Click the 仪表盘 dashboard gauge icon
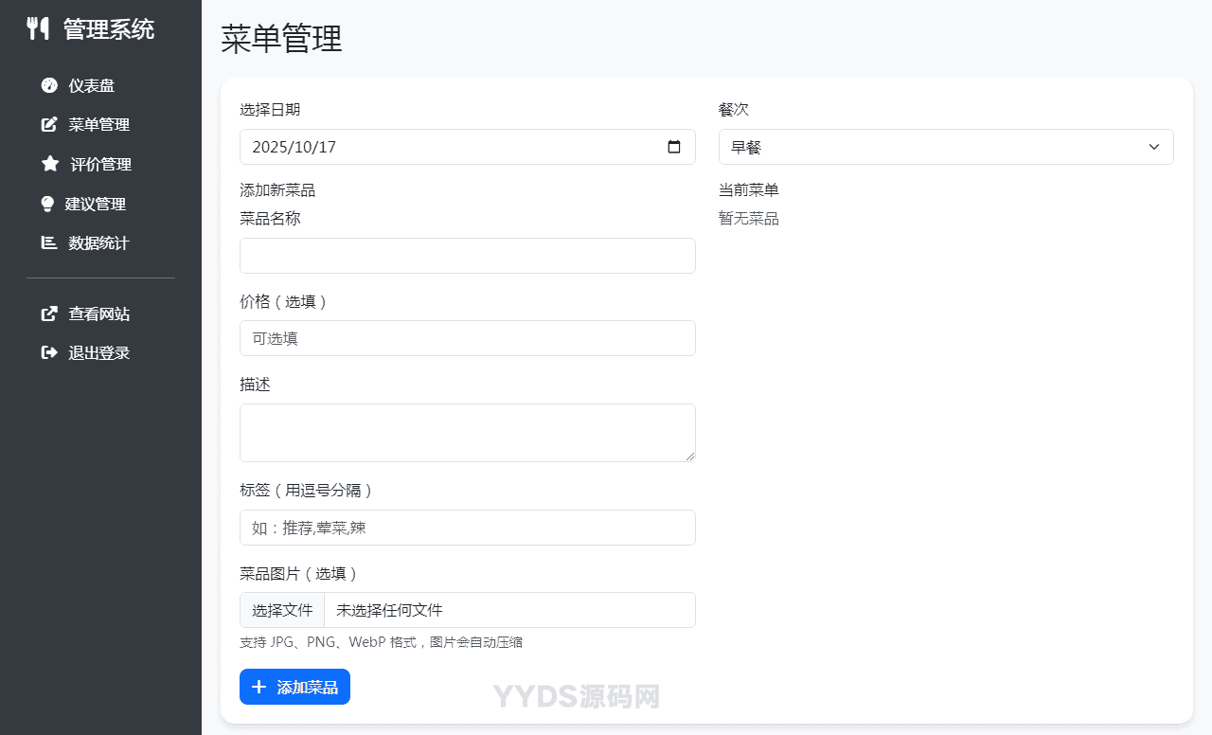The image size is (1212, 735). click(49, 85)
